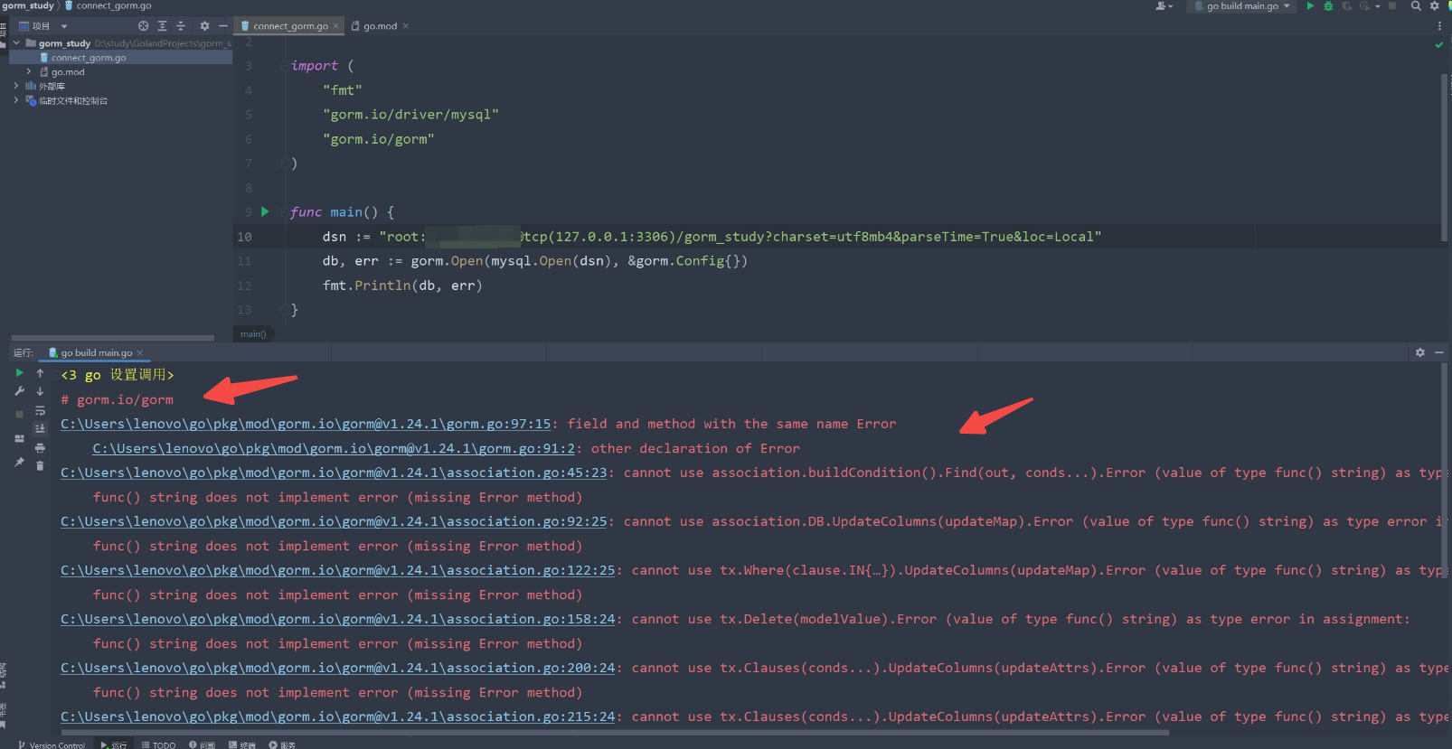Image resolution: width=1452 pixels, height=749 pixels.
Task: Click the run gutter arrow beside func main
Action: 265,211
